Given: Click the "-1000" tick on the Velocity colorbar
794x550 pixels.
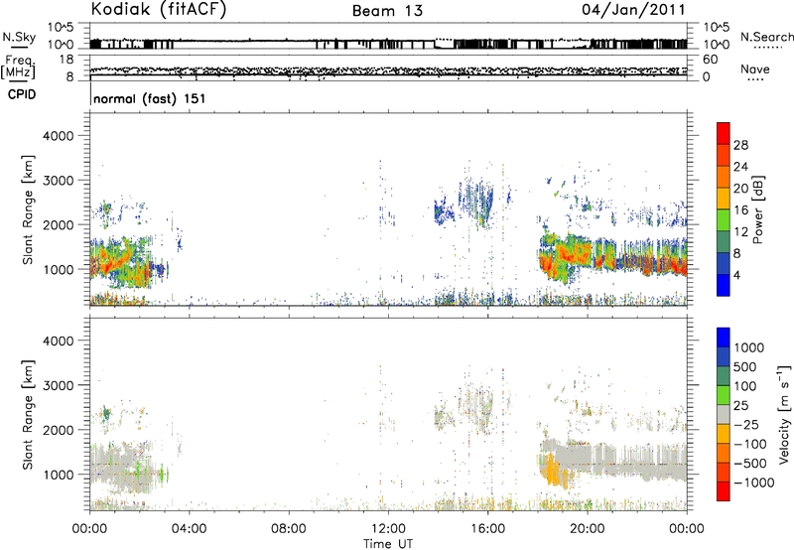Looking at the screenshot, I should [753, 482].
